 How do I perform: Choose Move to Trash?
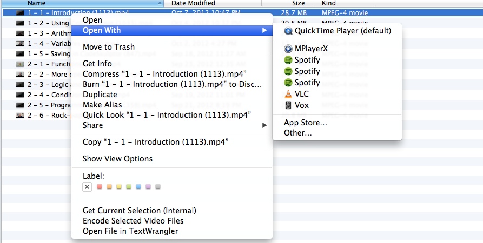pyautogui.click(x=109, y=47)
